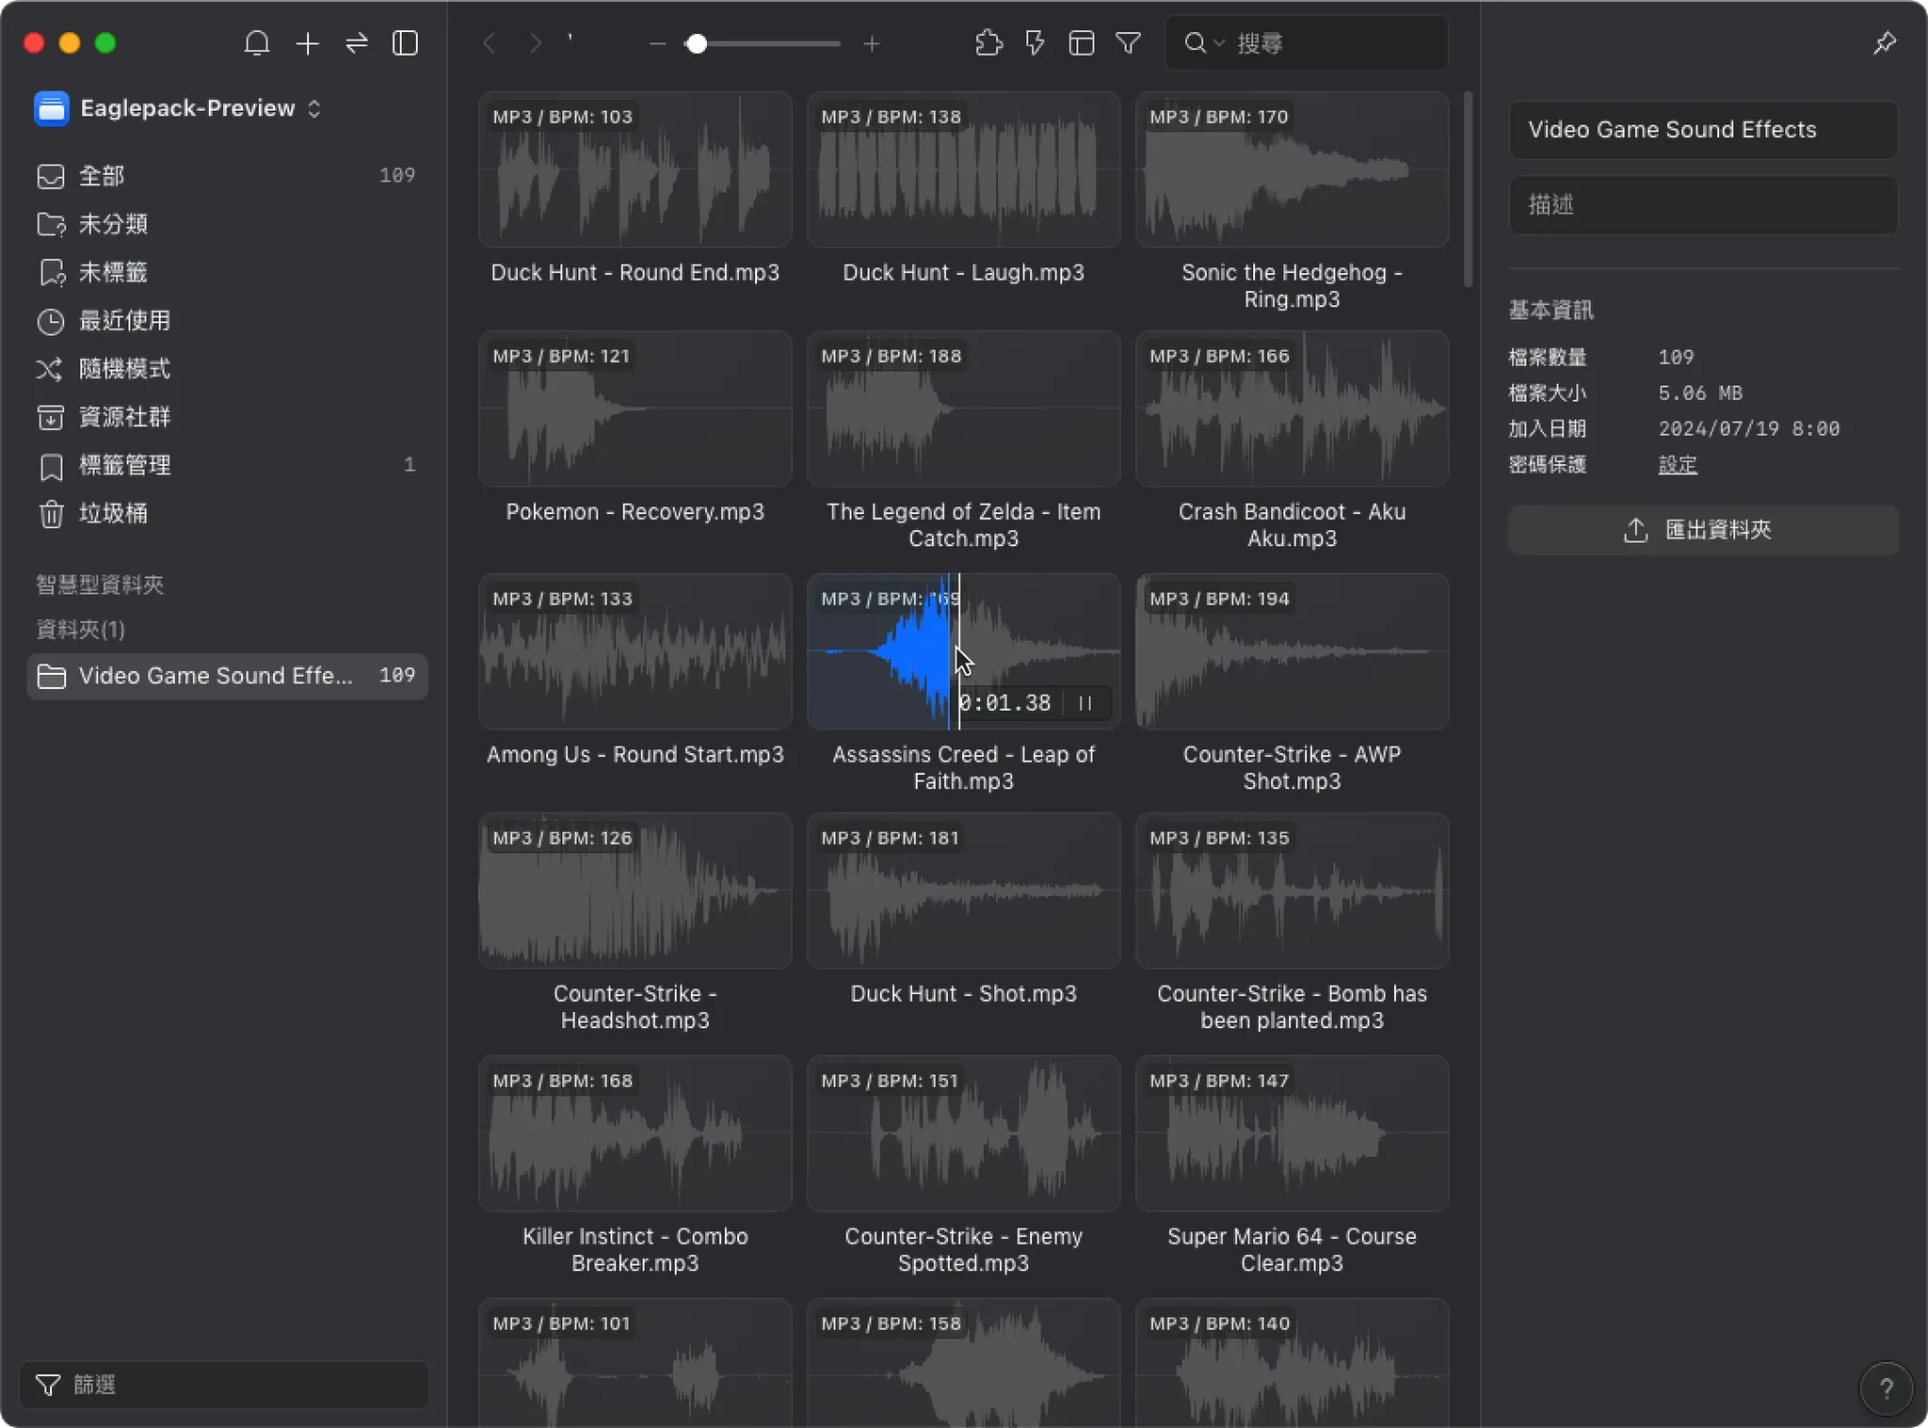1928x1428 pixels.
Task: Click the grid vertical scrollbar
Action: tap(1468, 189)
